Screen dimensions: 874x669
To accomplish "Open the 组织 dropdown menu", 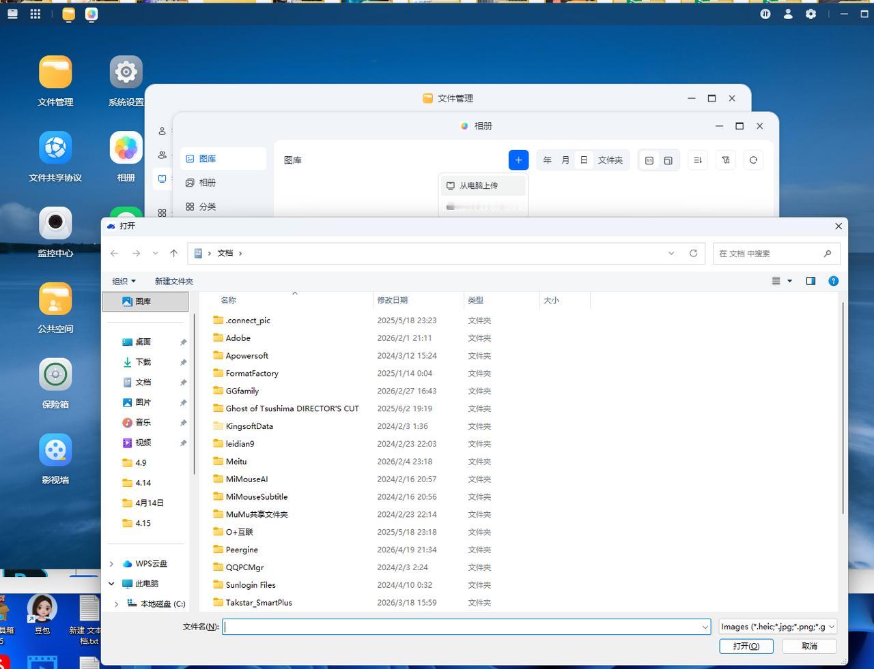I will tap(124, 281).
